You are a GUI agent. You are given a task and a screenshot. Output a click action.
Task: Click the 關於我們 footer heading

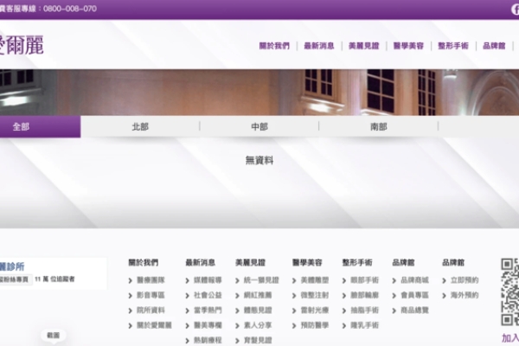pyautogui.click(x=143, y=263)
